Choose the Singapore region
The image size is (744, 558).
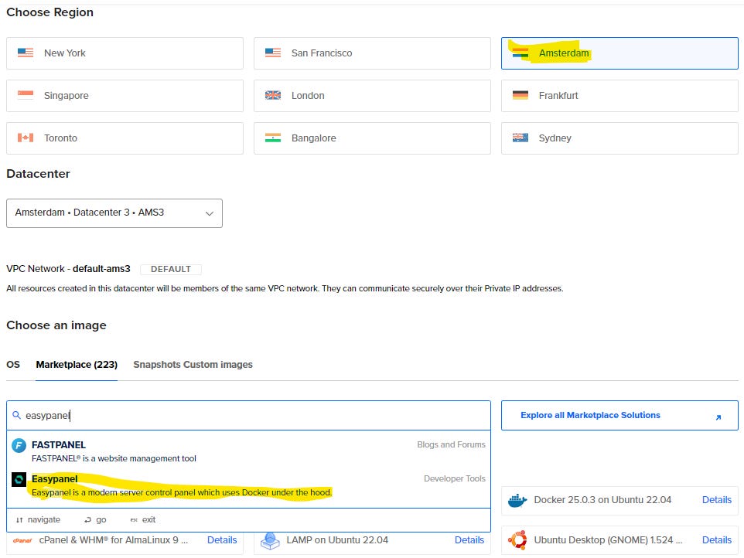click(x=125, y=96)
